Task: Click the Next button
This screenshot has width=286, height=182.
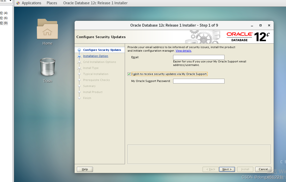Action: tap(227, 169)
